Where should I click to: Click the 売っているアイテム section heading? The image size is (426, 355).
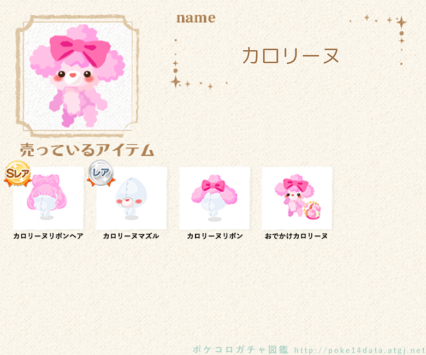[87, 150]
